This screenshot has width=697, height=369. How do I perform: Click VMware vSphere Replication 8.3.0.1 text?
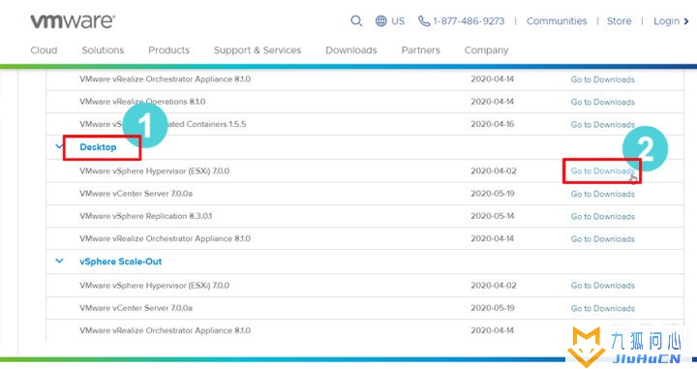point(146,216)
